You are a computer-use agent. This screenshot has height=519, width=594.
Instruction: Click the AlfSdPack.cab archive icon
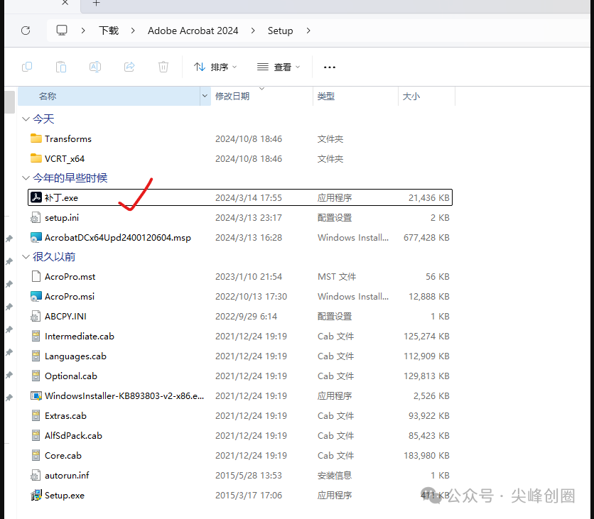pos(36,435)
